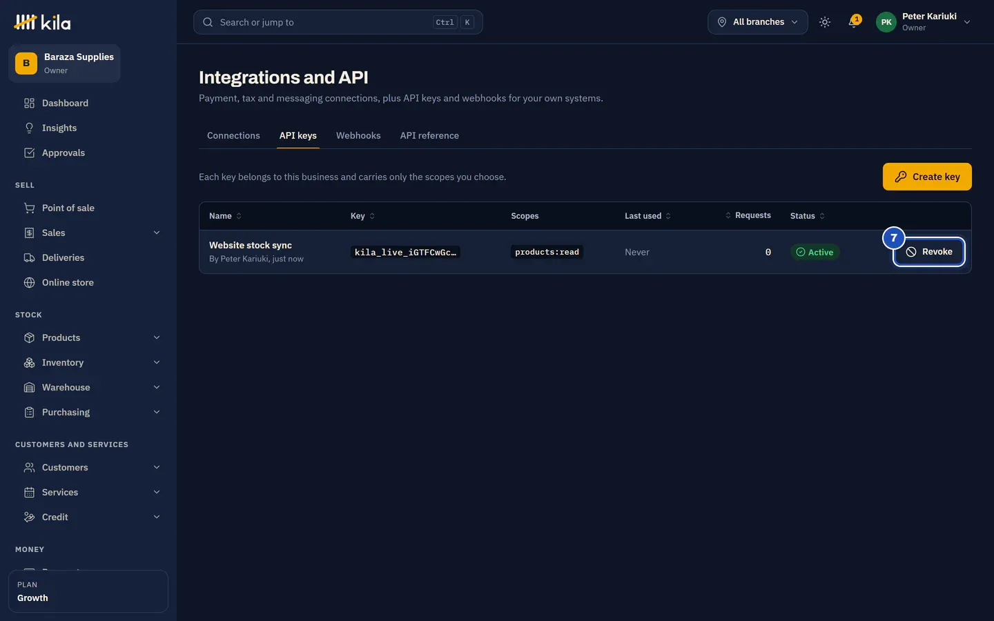
Task: Click the Active status badge
Action: 815,252
